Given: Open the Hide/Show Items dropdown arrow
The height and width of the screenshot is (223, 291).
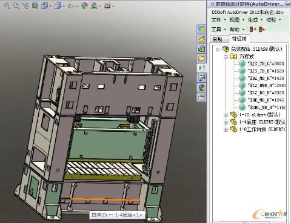Looking at the screenshot, I should (x=77, y=7).
